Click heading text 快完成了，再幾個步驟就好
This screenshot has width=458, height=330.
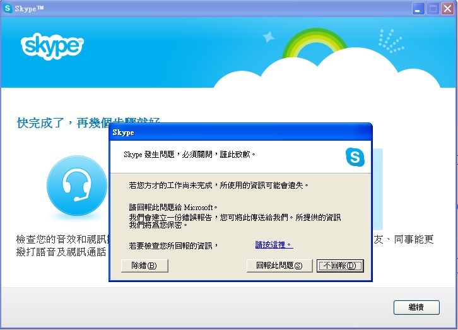click(x=88, y=123)
